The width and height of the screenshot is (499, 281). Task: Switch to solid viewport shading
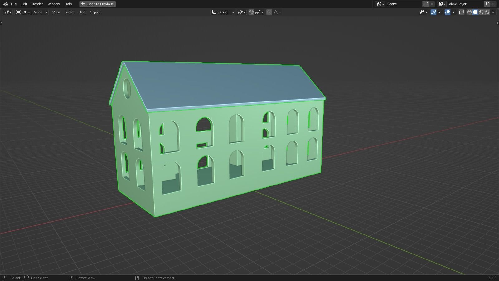click(x=475, y=12)
